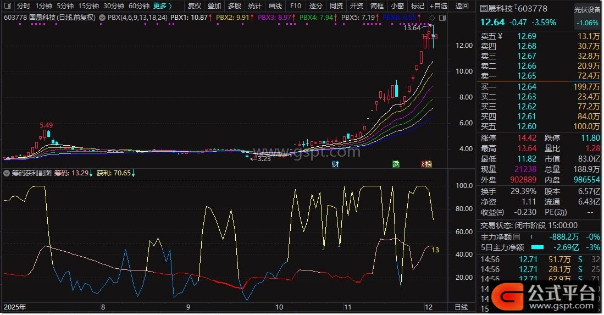604x315 pixels.
Task: Click the list icon beside 主力净额
Action: point(516,237)
